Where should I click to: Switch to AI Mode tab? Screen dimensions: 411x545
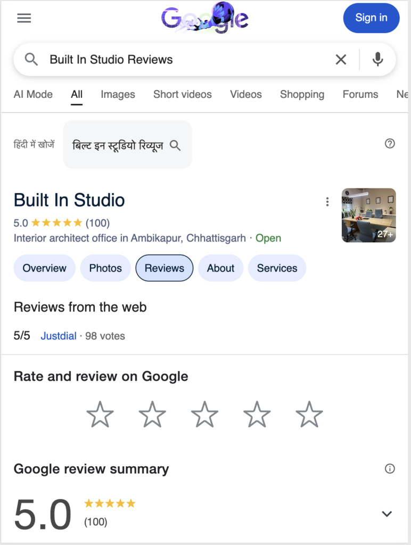pyautogui.click(x=33, y=95)
